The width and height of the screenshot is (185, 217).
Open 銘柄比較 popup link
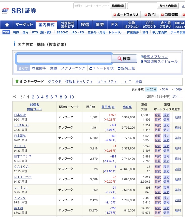coord(126,68)
